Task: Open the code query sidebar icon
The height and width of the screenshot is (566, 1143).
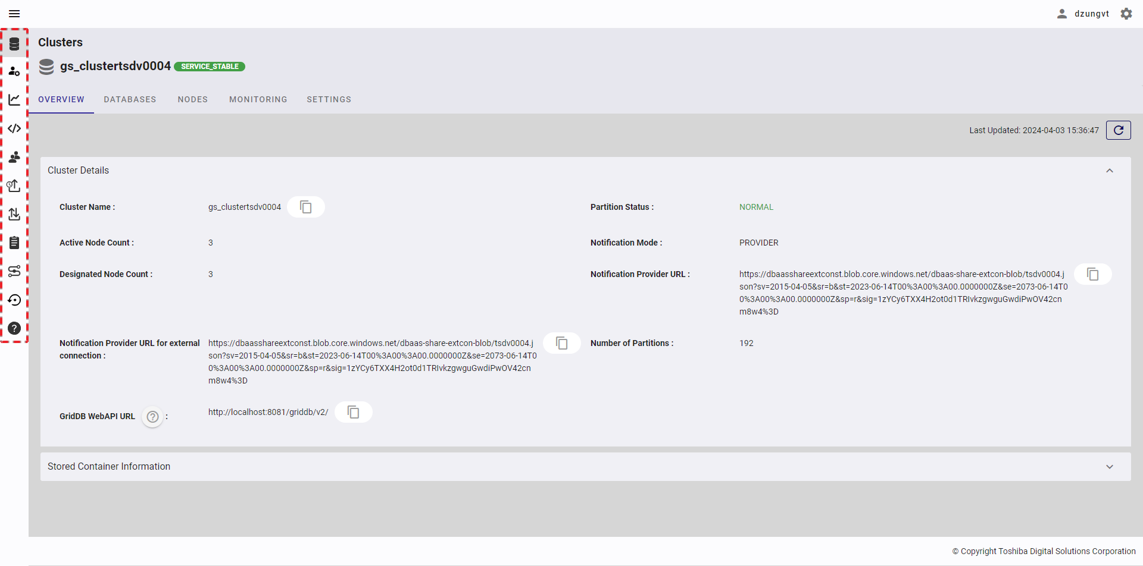Action: pos(14,128)
